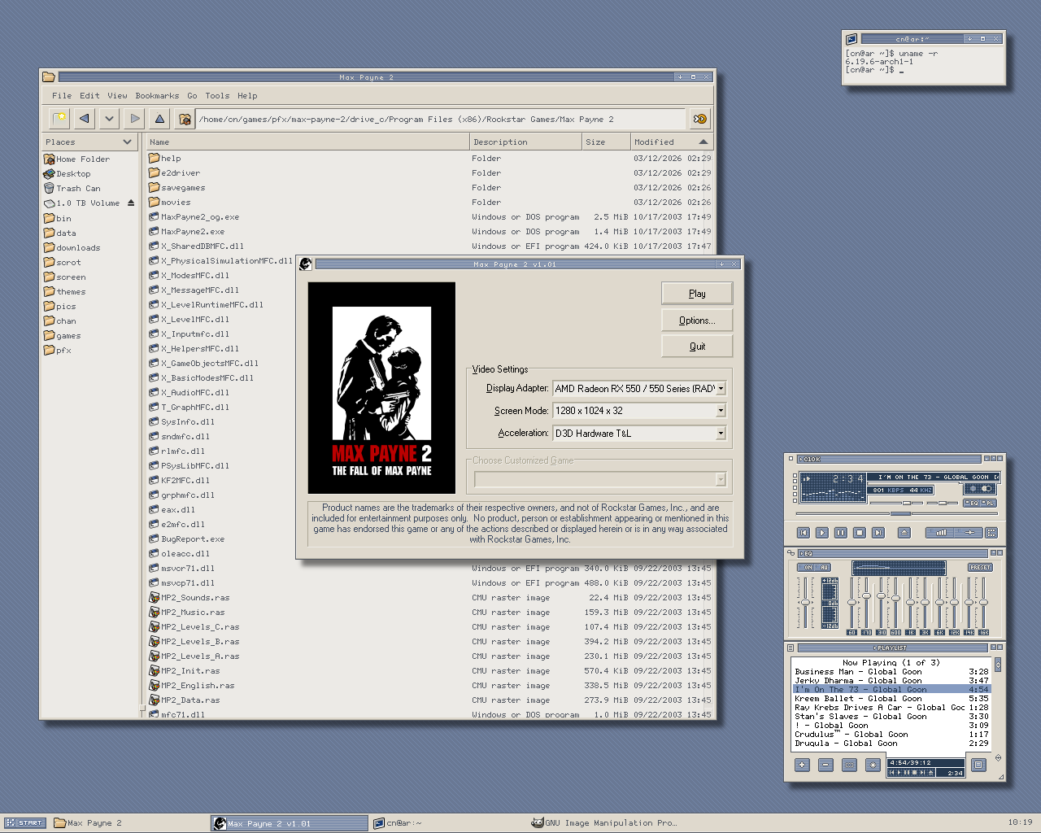Adjust the equalizer preamp slider
The image size is (1041, 833).
[x=804, y=603]
